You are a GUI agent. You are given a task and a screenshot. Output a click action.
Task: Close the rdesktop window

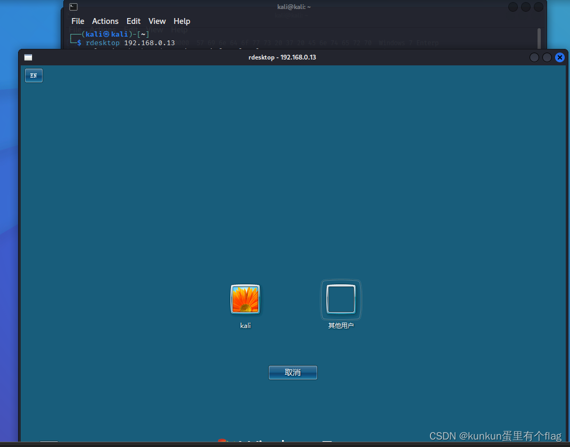[x=560, y=57]
